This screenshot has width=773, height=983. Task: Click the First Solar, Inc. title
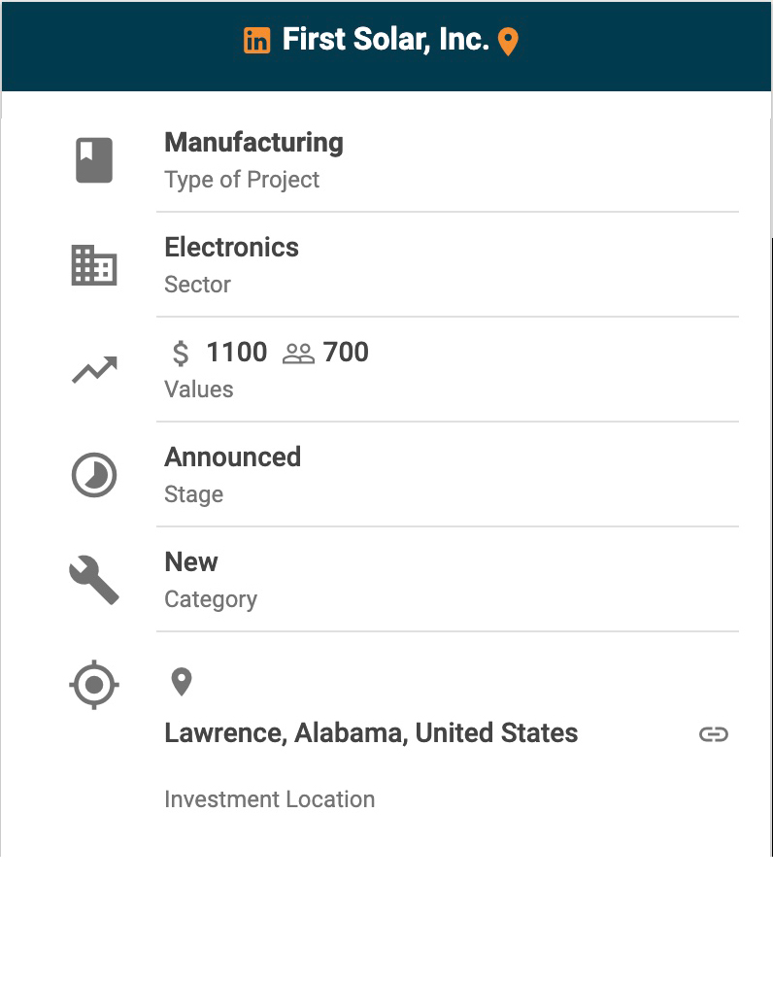(386, 41)
